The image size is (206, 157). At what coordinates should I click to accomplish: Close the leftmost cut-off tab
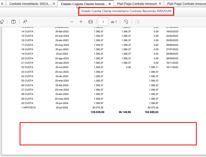pyautogui.click(x=2, y=4)
